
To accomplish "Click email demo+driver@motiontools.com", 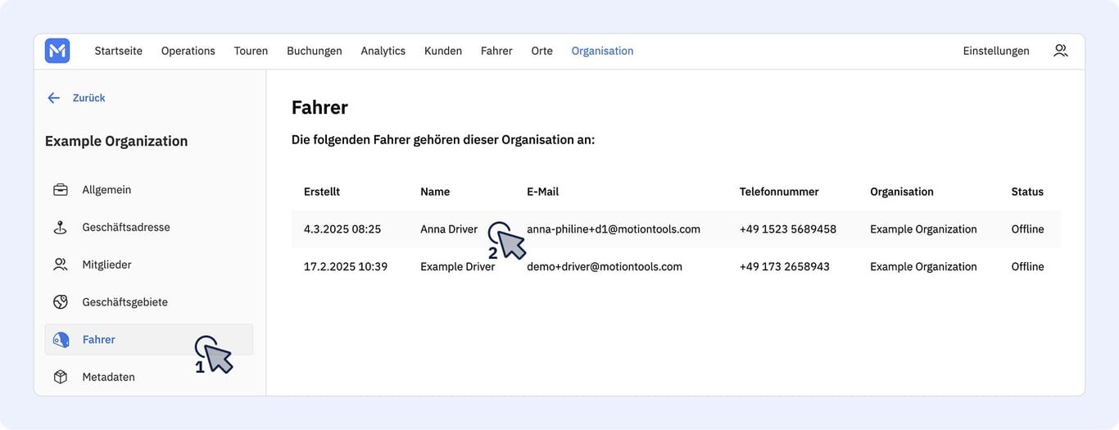I will (x=605, y=267).
